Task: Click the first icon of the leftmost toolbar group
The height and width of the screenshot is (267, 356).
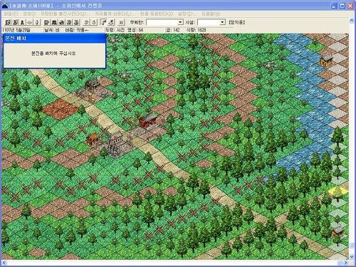Action: [x=8, y=22]
